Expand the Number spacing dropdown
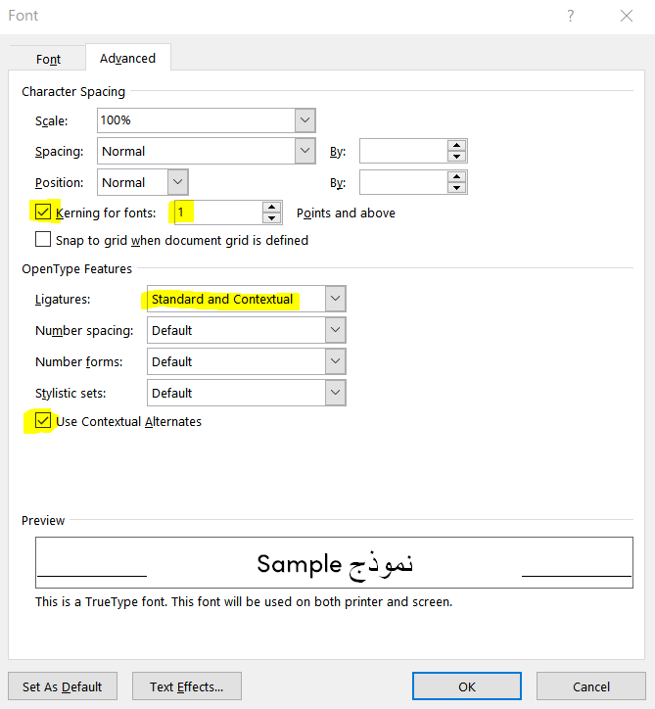The height and width of the screenshot is (709, 655). 336,330
